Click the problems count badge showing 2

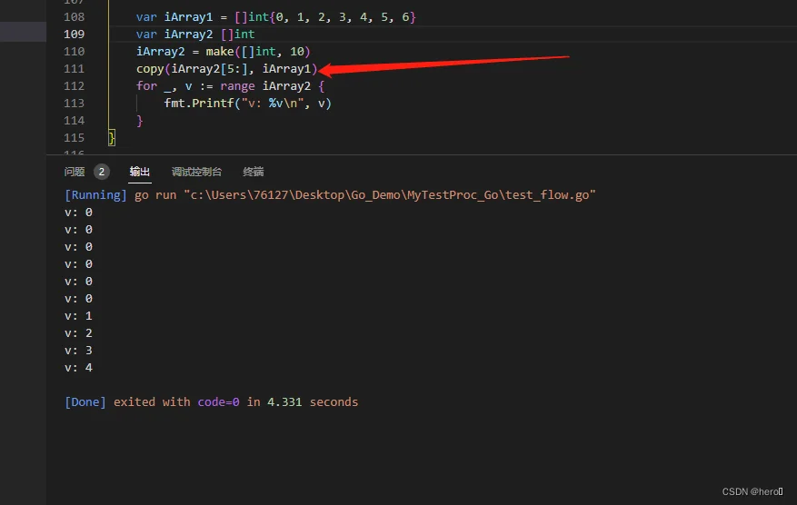tap(101, 172)
